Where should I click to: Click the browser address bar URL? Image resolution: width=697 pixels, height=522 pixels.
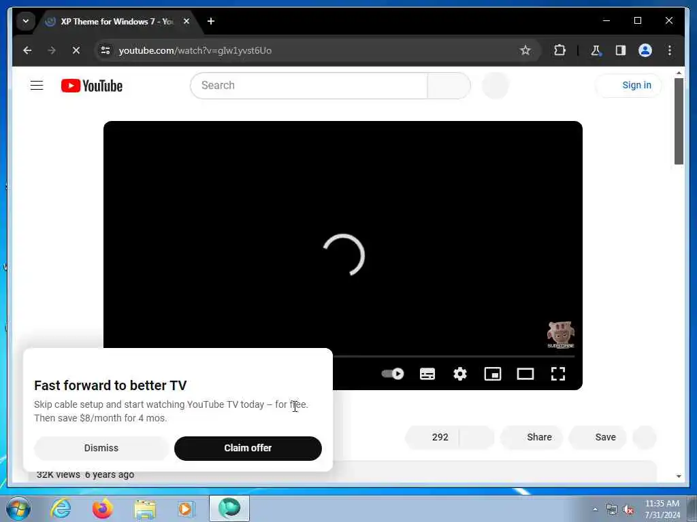pos(195,50)
